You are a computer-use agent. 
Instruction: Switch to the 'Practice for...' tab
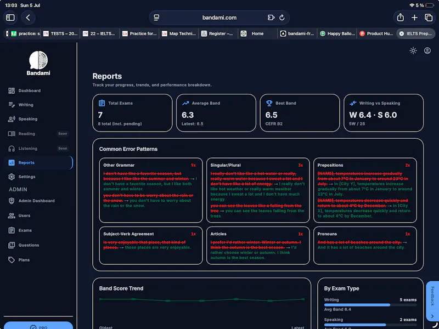(x=139, y=33)
